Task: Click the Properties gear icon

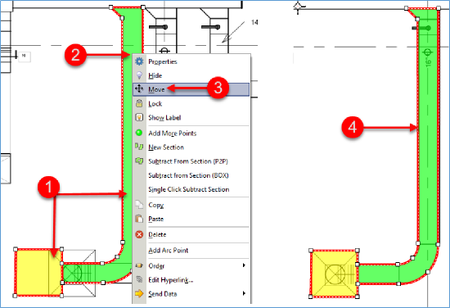Action: [x=139, y=61]
